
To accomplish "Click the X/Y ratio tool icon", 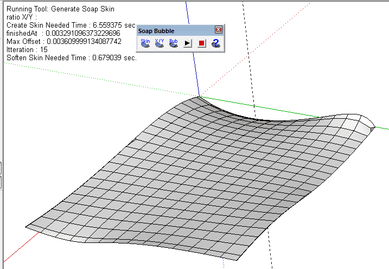I will click(x=160, y=43).
